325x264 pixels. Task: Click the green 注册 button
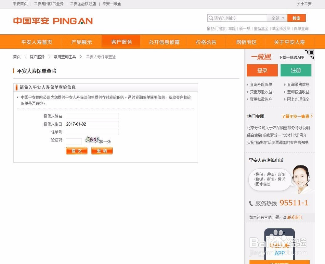coord(296,70)
